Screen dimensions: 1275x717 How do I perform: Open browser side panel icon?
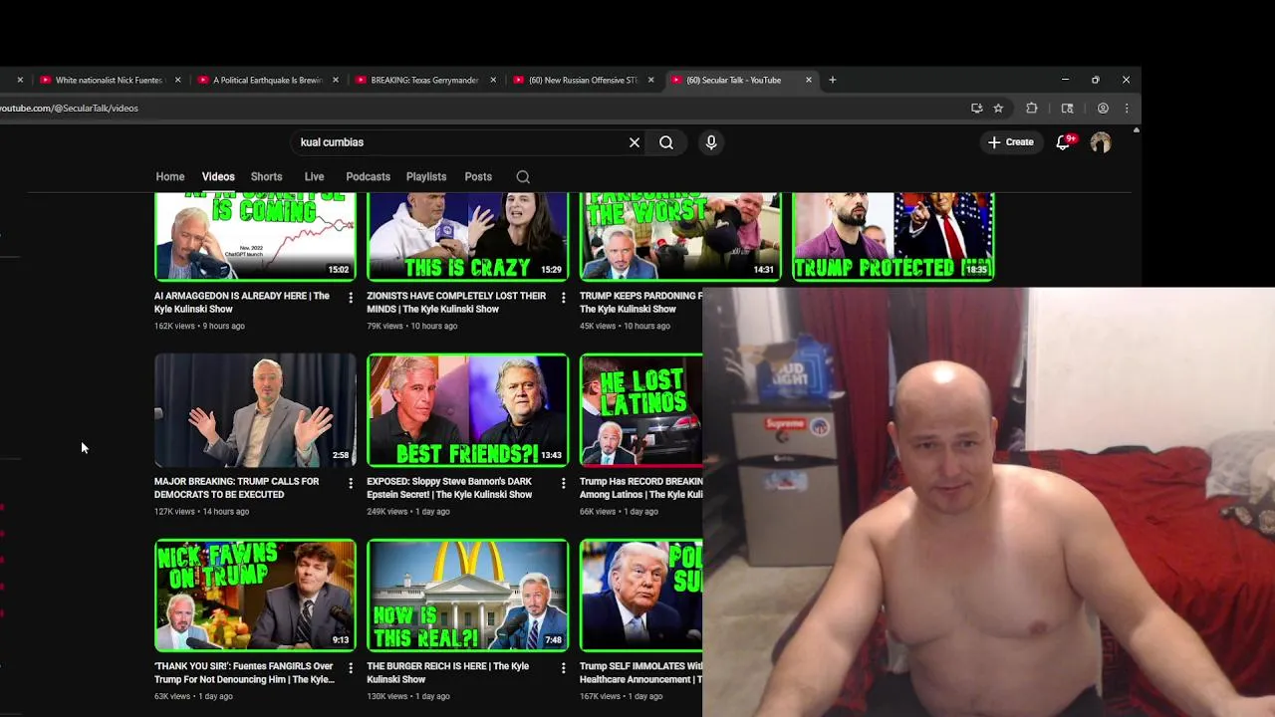point(1067,108)
